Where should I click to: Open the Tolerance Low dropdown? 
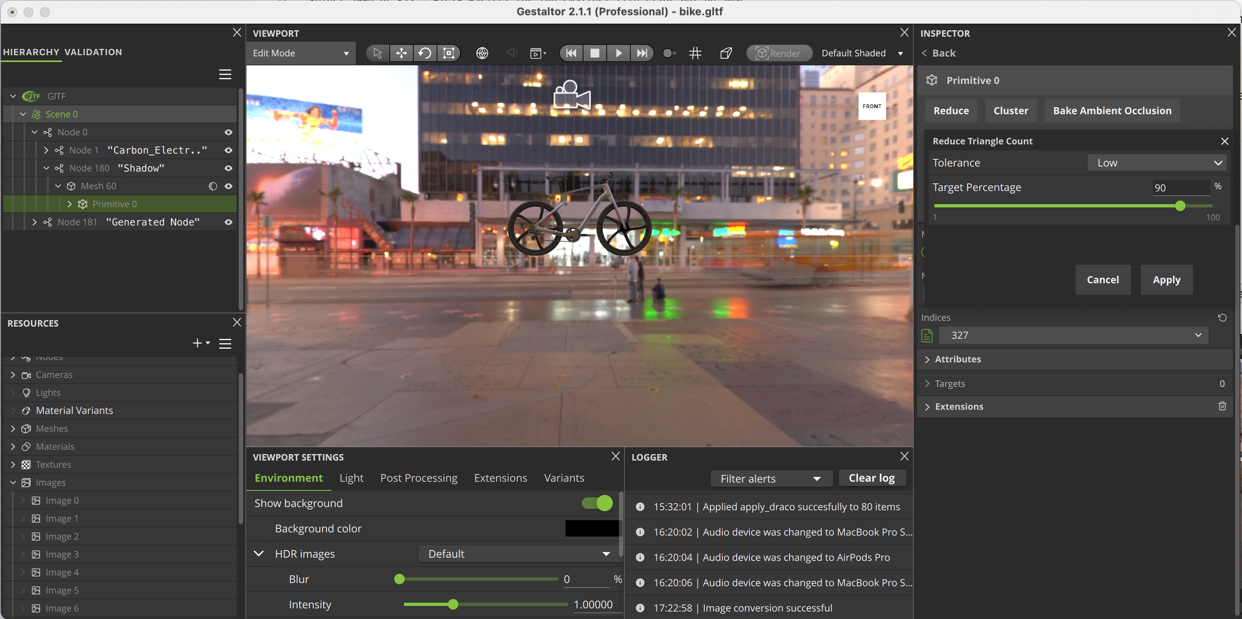(1157, 163)
